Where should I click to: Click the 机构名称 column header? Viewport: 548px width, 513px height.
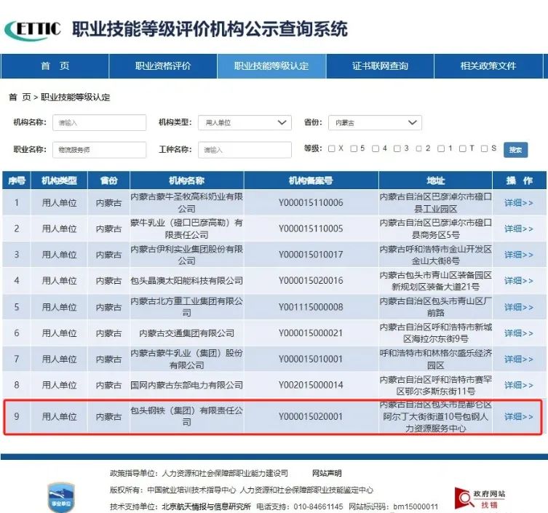pos(186,180)
